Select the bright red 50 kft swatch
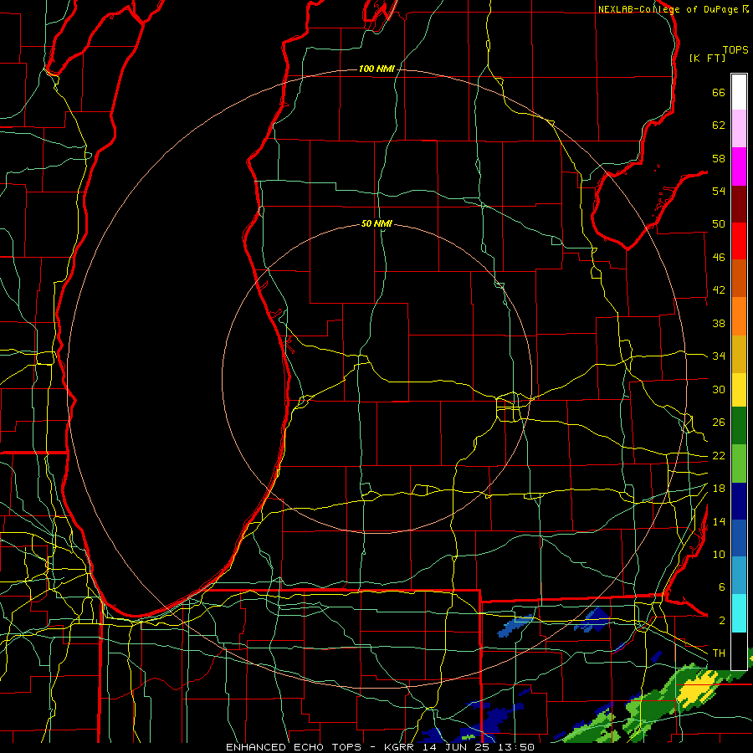 (x=739, y=241)
